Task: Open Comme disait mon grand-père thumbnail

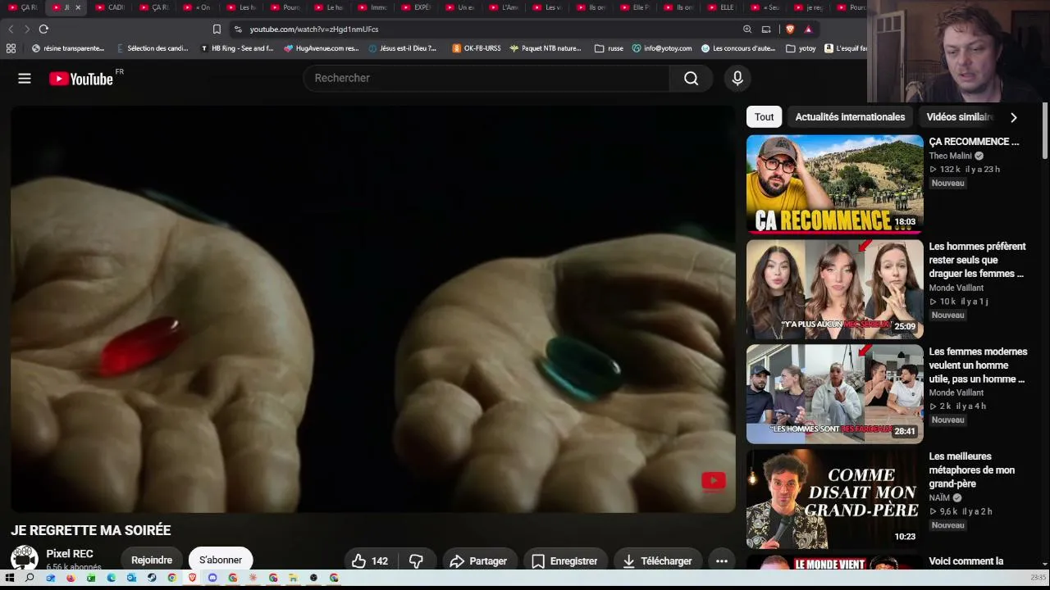Action: click(835, 499)
